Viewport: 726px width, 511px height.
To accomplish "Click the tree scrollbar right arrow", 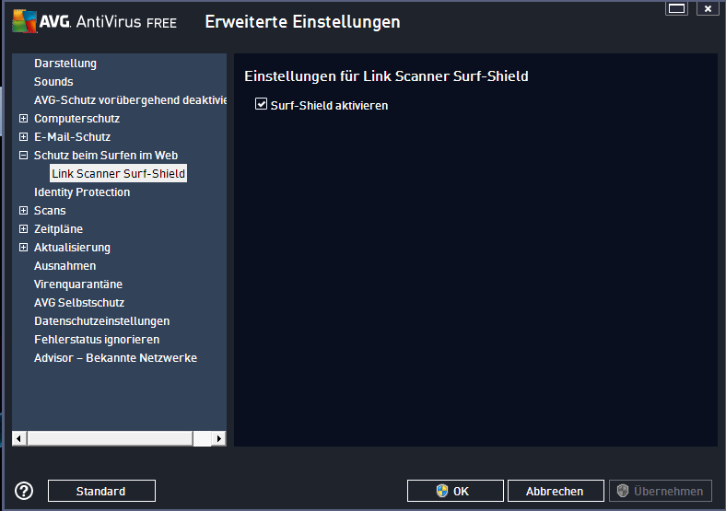I will tap(219, 438).
